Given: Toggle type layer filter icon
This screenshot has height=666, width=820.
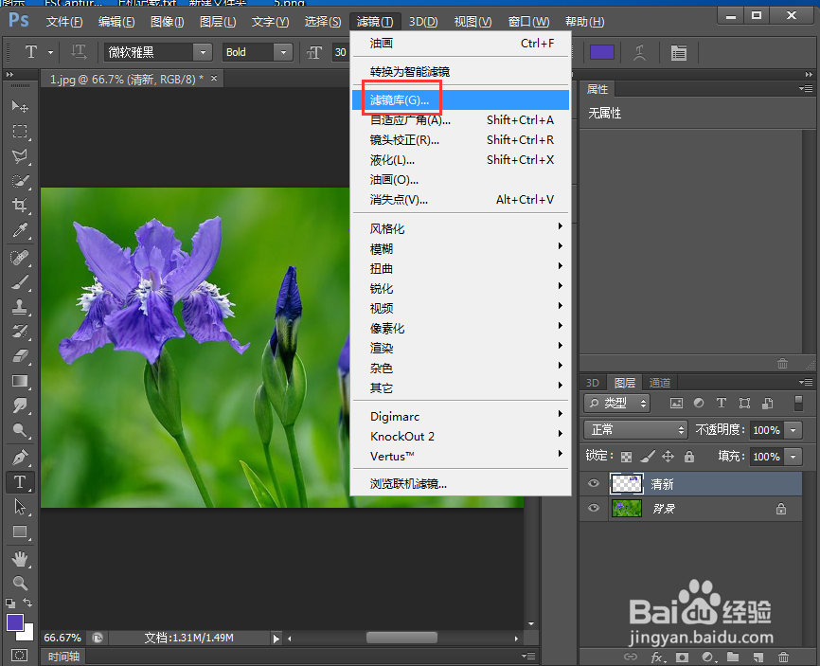Looking at the screenshot, I should click(722, 403).
